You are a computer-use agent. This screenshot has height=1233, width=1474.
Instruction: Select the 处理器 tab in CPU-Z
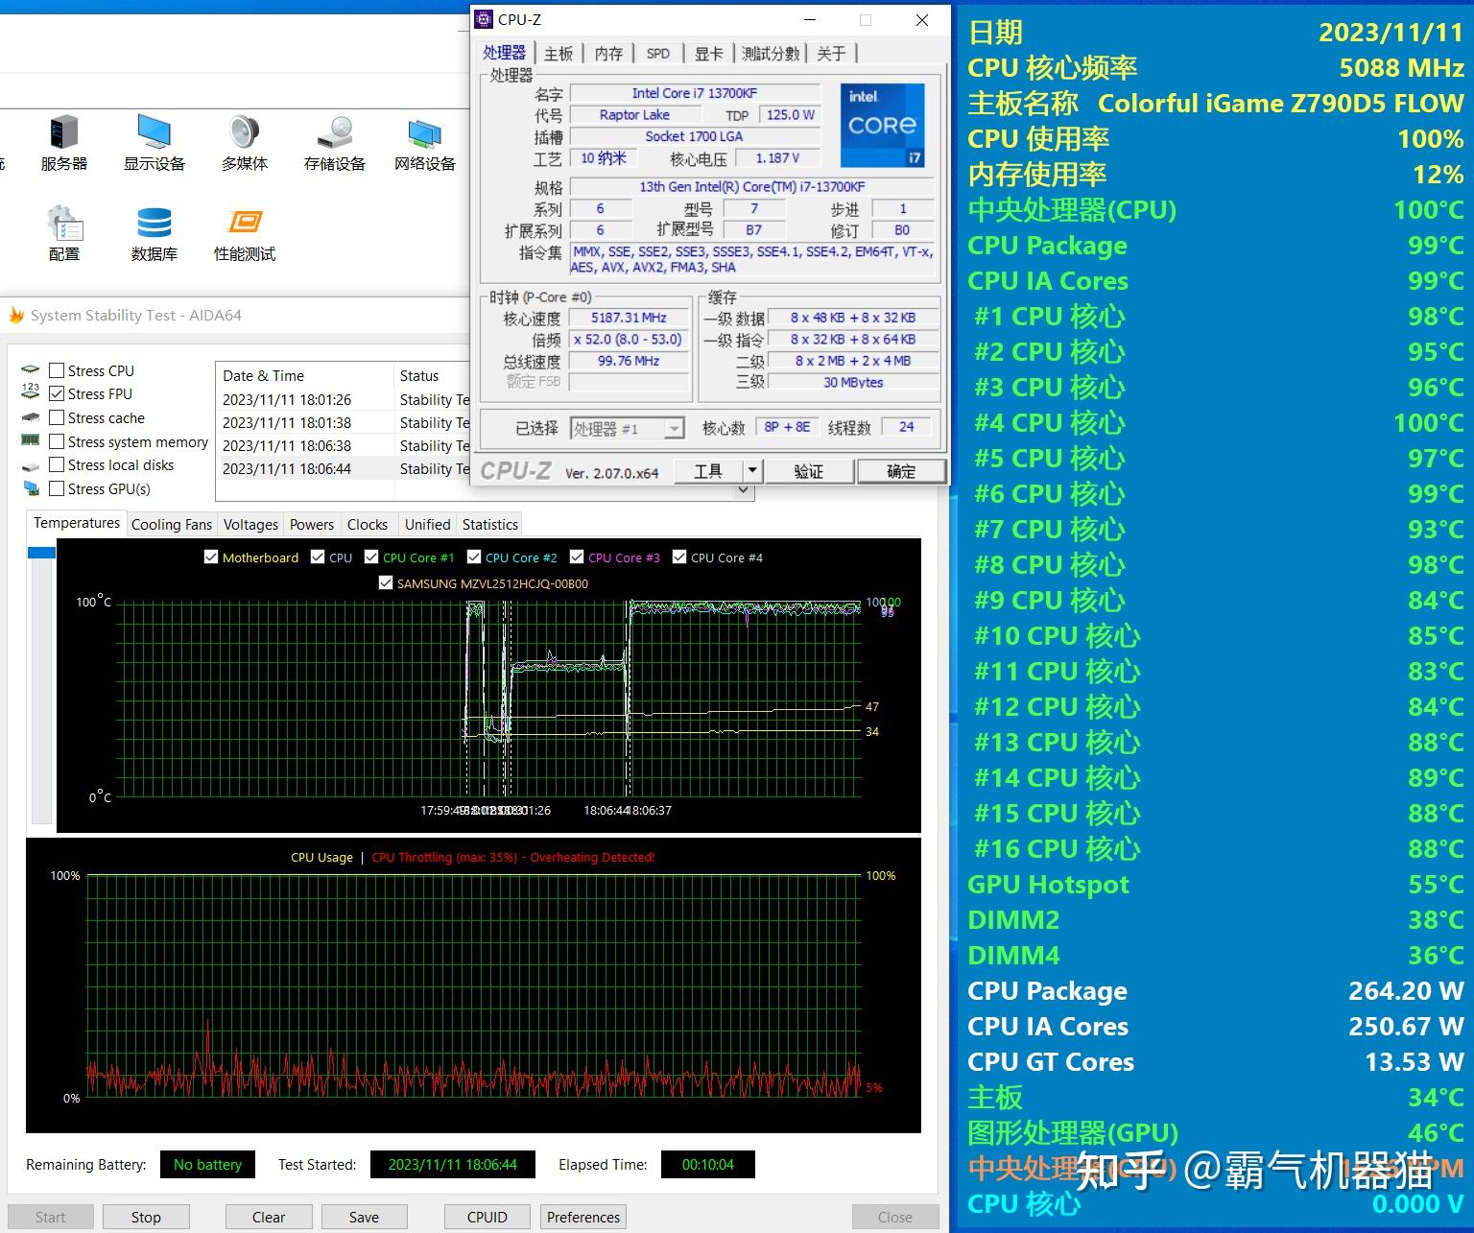point(505,53)
